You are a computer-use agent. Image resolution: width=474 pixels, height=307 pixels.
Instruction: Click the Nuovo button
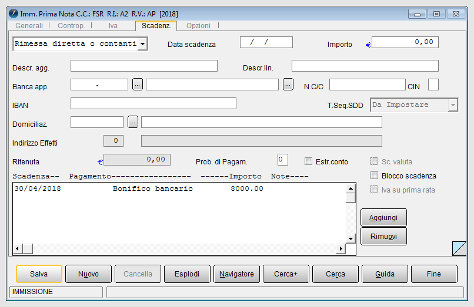pyautogui.click(x=88, y=274)
